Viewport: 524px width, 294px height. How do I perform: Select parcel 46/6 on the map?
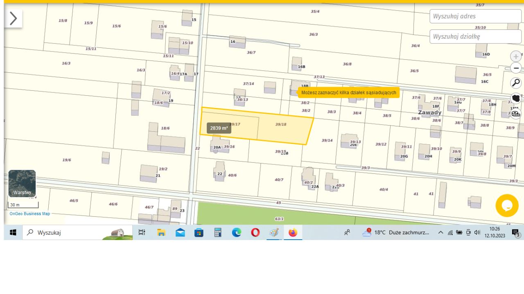click(x=113, y=204)
